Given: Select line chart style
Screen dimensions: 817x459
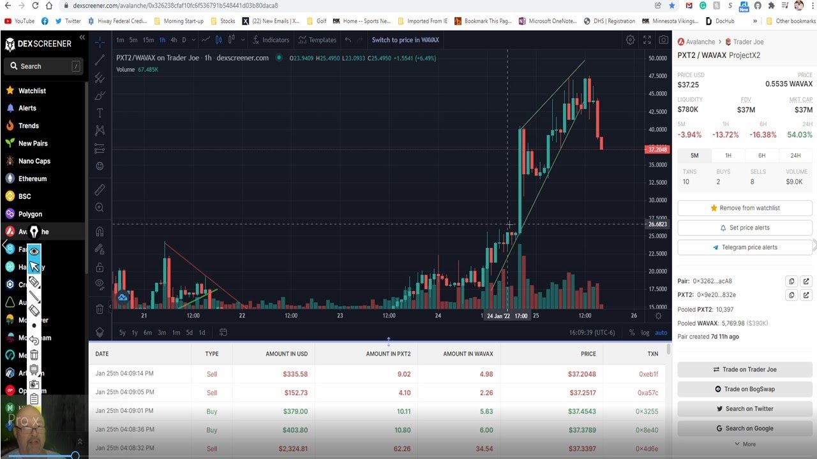Looking at the screenshot, I should pyautogui.click(x=206, y=40).
